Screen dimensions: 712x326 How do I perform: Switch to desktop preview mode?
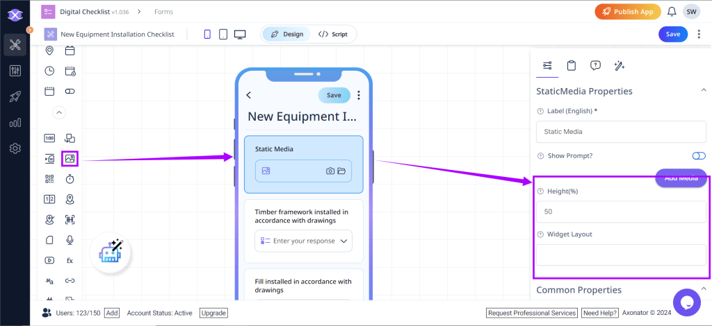(240, 34)
